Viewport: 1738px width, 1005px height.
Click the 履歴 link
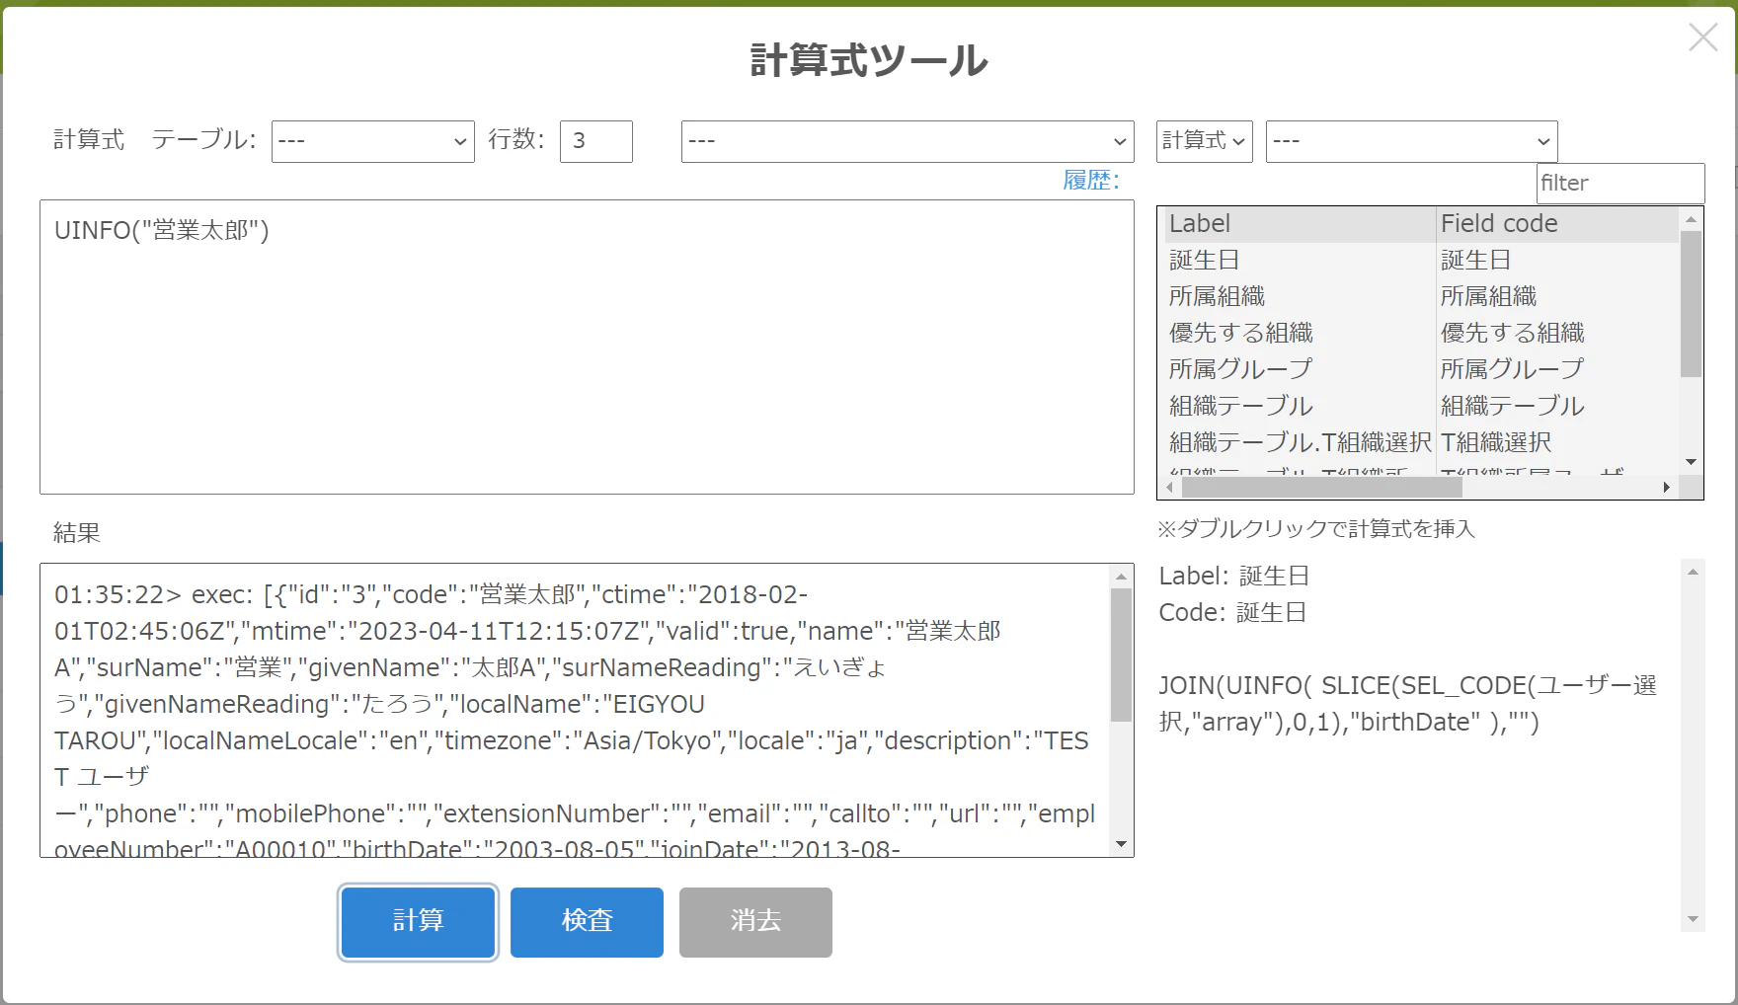pos(1090,181)
